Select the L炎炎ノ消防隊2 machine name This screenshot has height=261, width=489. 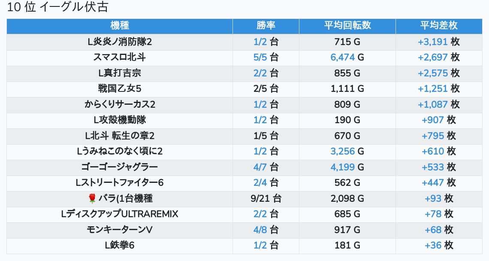pyautogui.click(x=119, y=42)
